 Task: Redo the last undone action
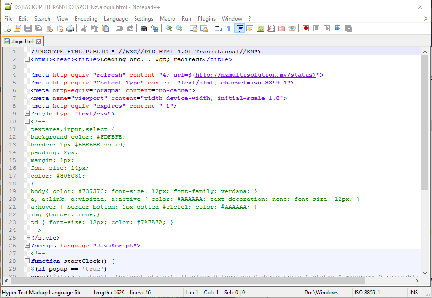130,28
